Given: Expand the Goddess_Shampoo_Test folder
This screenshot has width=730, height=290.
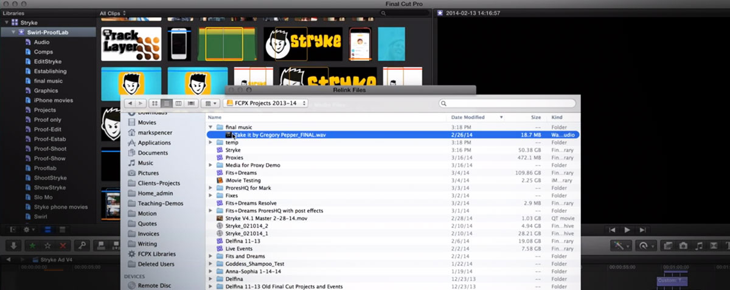Looking at the screenshot, I should 211,264.
